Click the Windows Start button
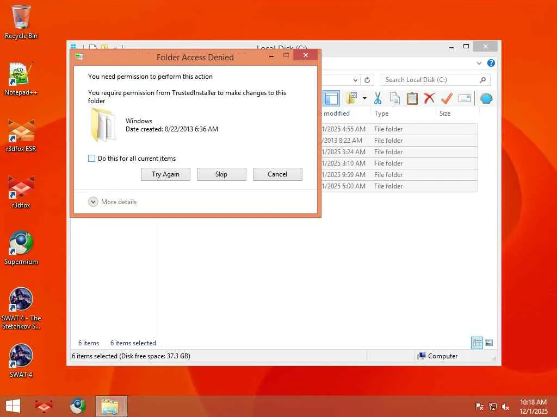557x417 pixels. 13,406
